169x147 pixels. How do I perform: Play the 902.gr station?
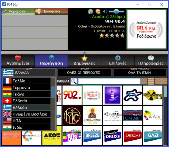[72, 95]
